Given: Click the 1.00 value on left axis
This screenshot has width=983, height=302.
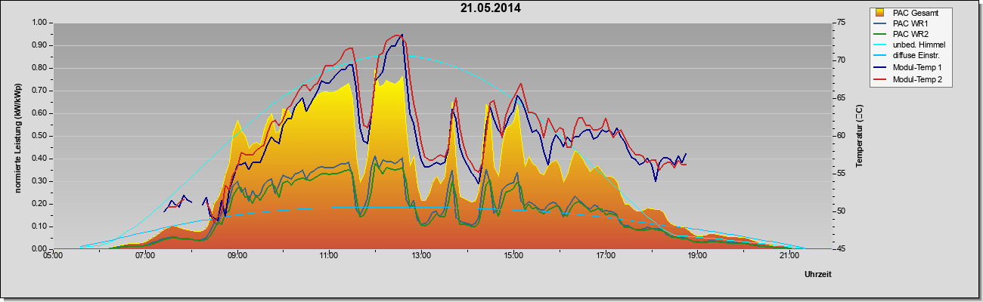Looking at the screenshot, I should point(40,22).
